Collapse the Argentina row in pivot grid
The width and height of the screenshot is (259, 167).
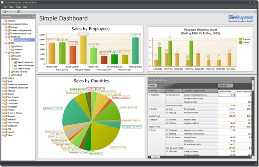click(150, 95)
